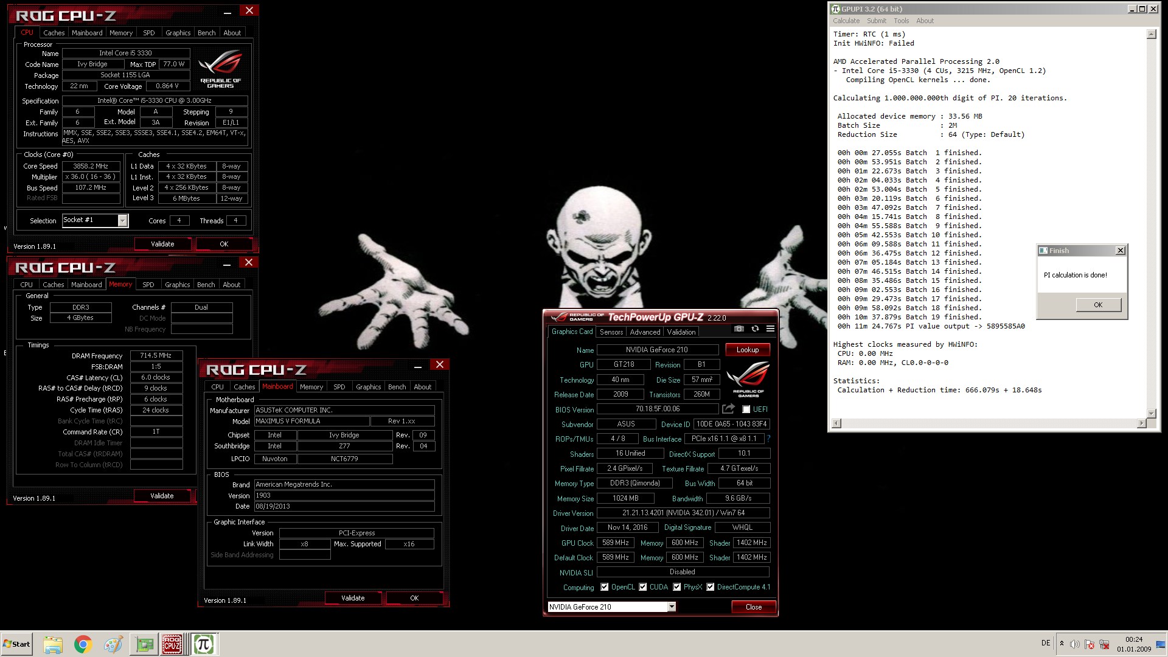
Task: Open Graphics tab in the CPU-Z Memory window
Action: pyautogui.click(x=177, y=285)
